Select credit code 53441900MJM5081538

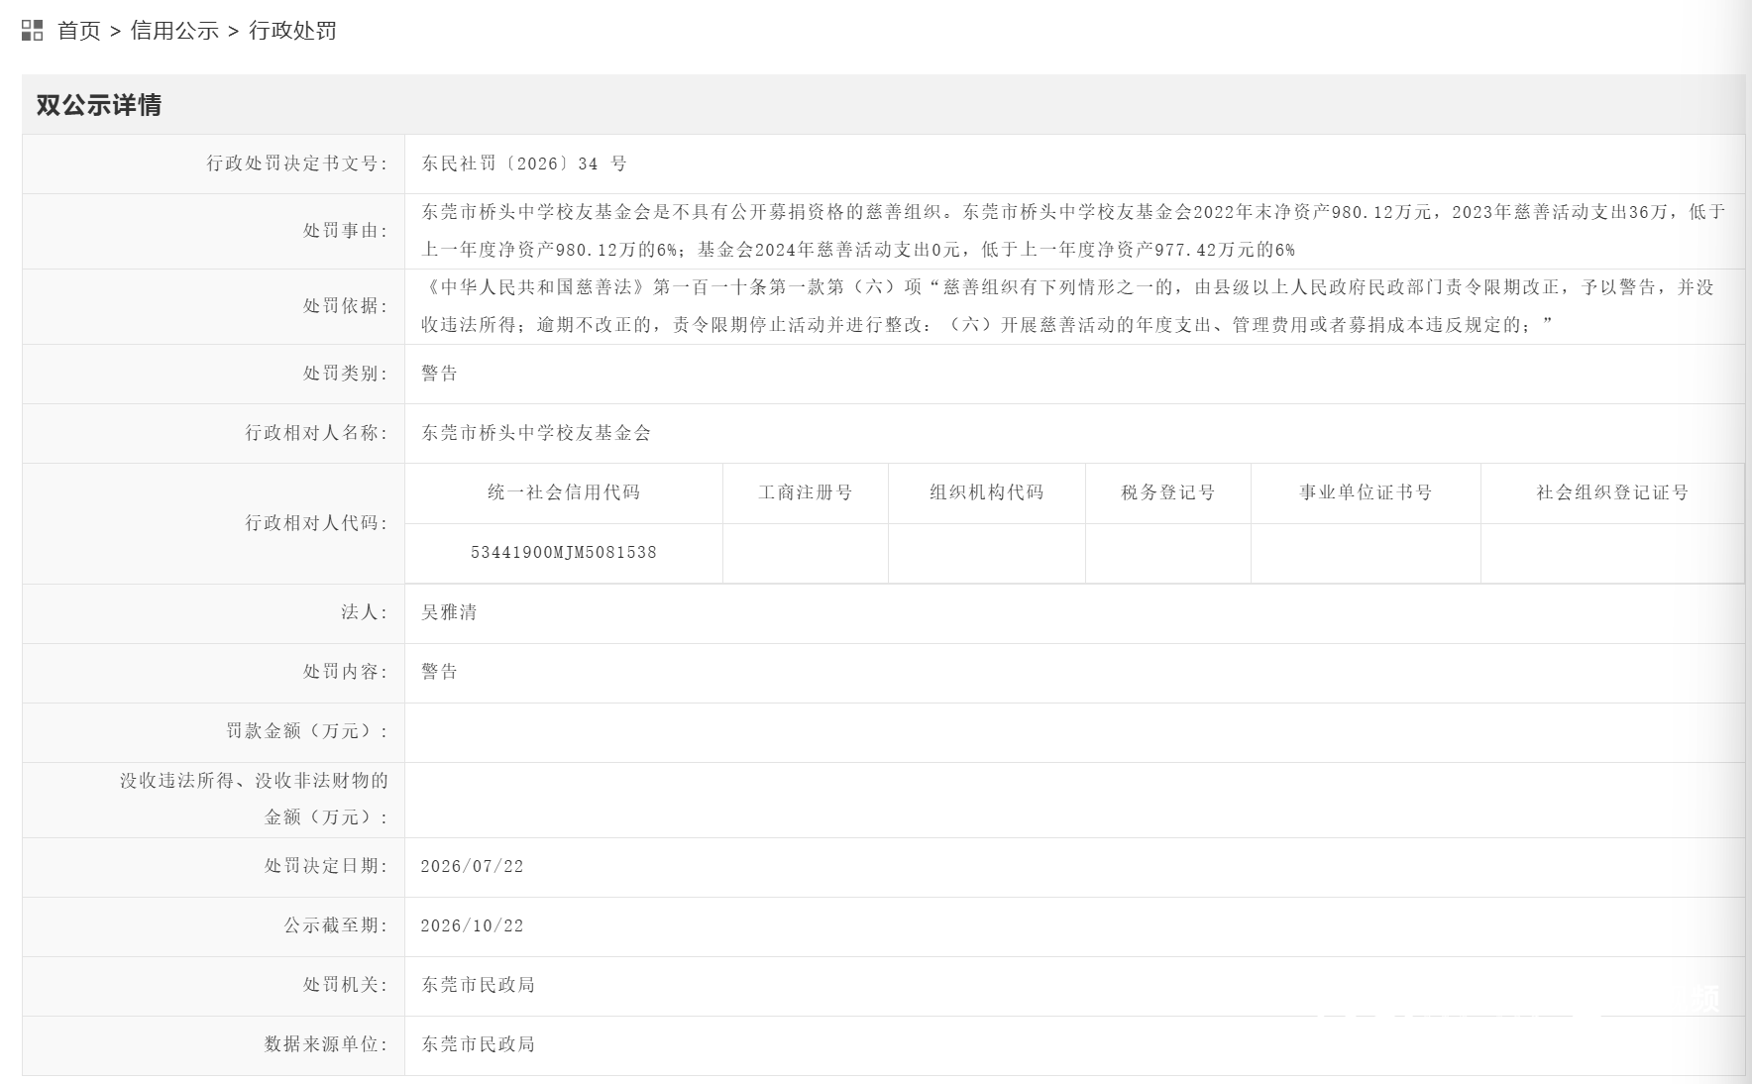coord(564,553)
